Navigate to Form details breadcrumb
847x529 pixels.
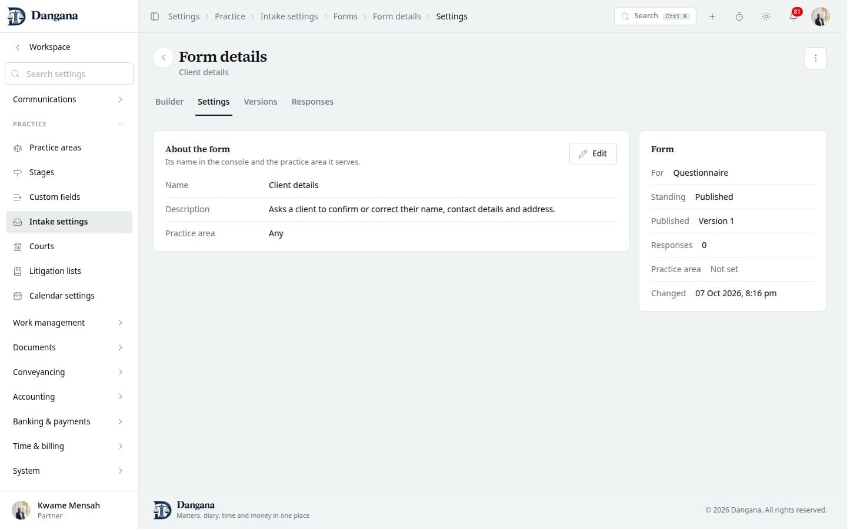tap(397, 16)
